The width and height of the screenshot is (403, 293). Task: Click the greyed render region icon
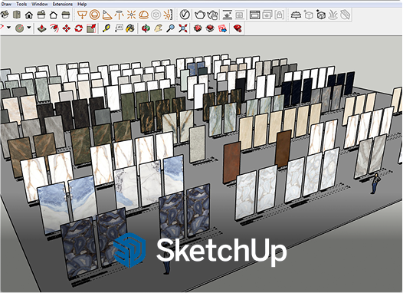click(x=240, y=15)
